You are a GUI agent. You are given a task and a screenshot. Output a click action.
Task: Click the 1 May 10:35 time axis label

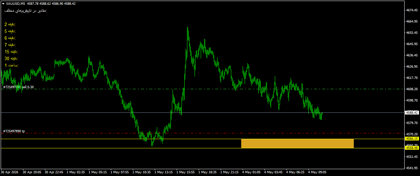(142, 173)
